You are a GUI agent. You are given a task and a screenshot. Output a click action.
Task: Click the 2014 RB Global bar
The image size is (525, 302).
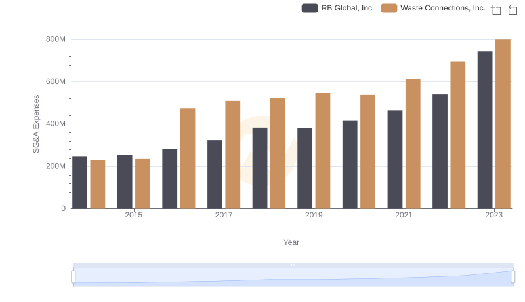[x=79, y=182]
